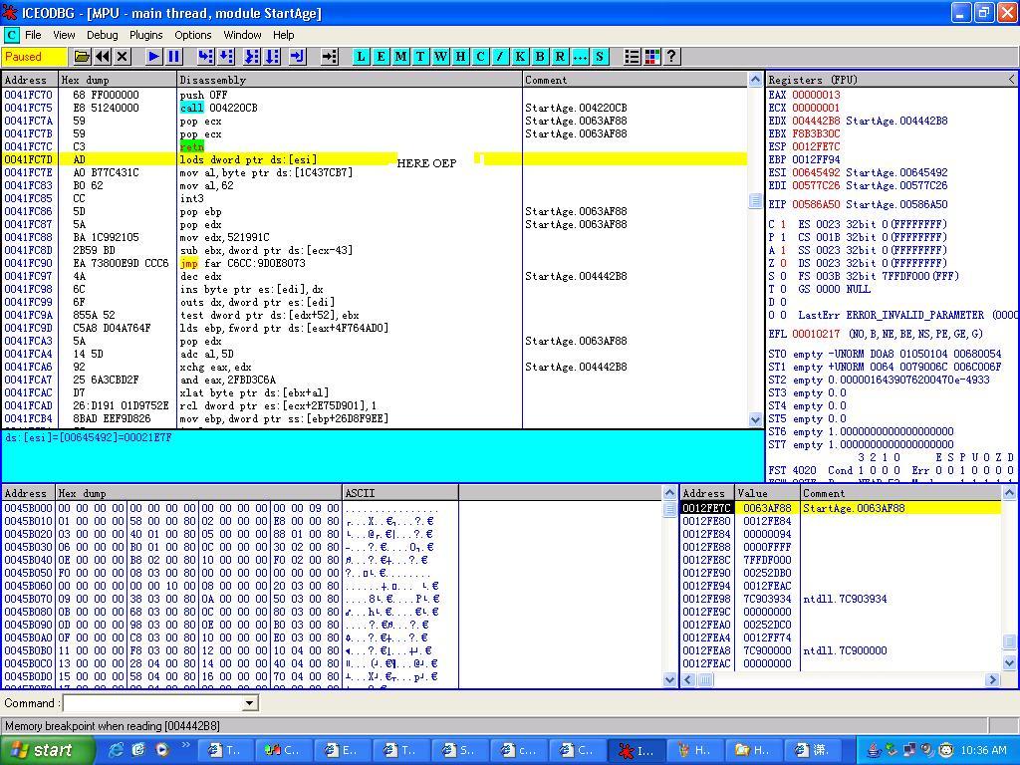Open the Window menu
Viewport: 1020px width, 765px height.
pyautogui.click(x=243, y=35)
